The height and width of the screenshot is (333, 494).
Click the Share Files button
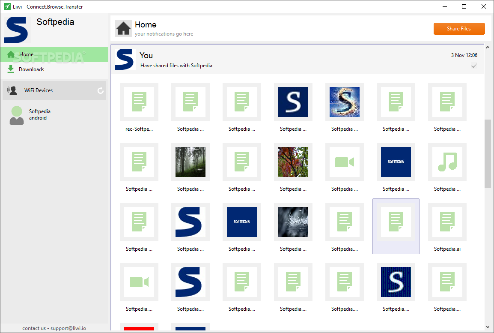point(459,28)
